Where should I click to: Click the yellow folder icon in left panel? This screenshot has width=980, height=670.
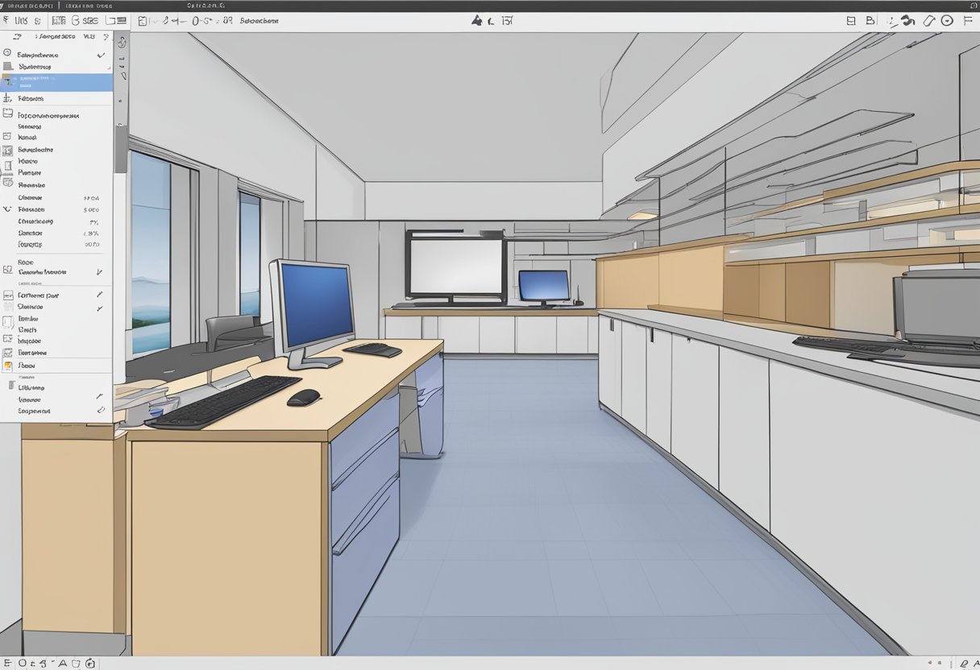[x=8, y=366]
